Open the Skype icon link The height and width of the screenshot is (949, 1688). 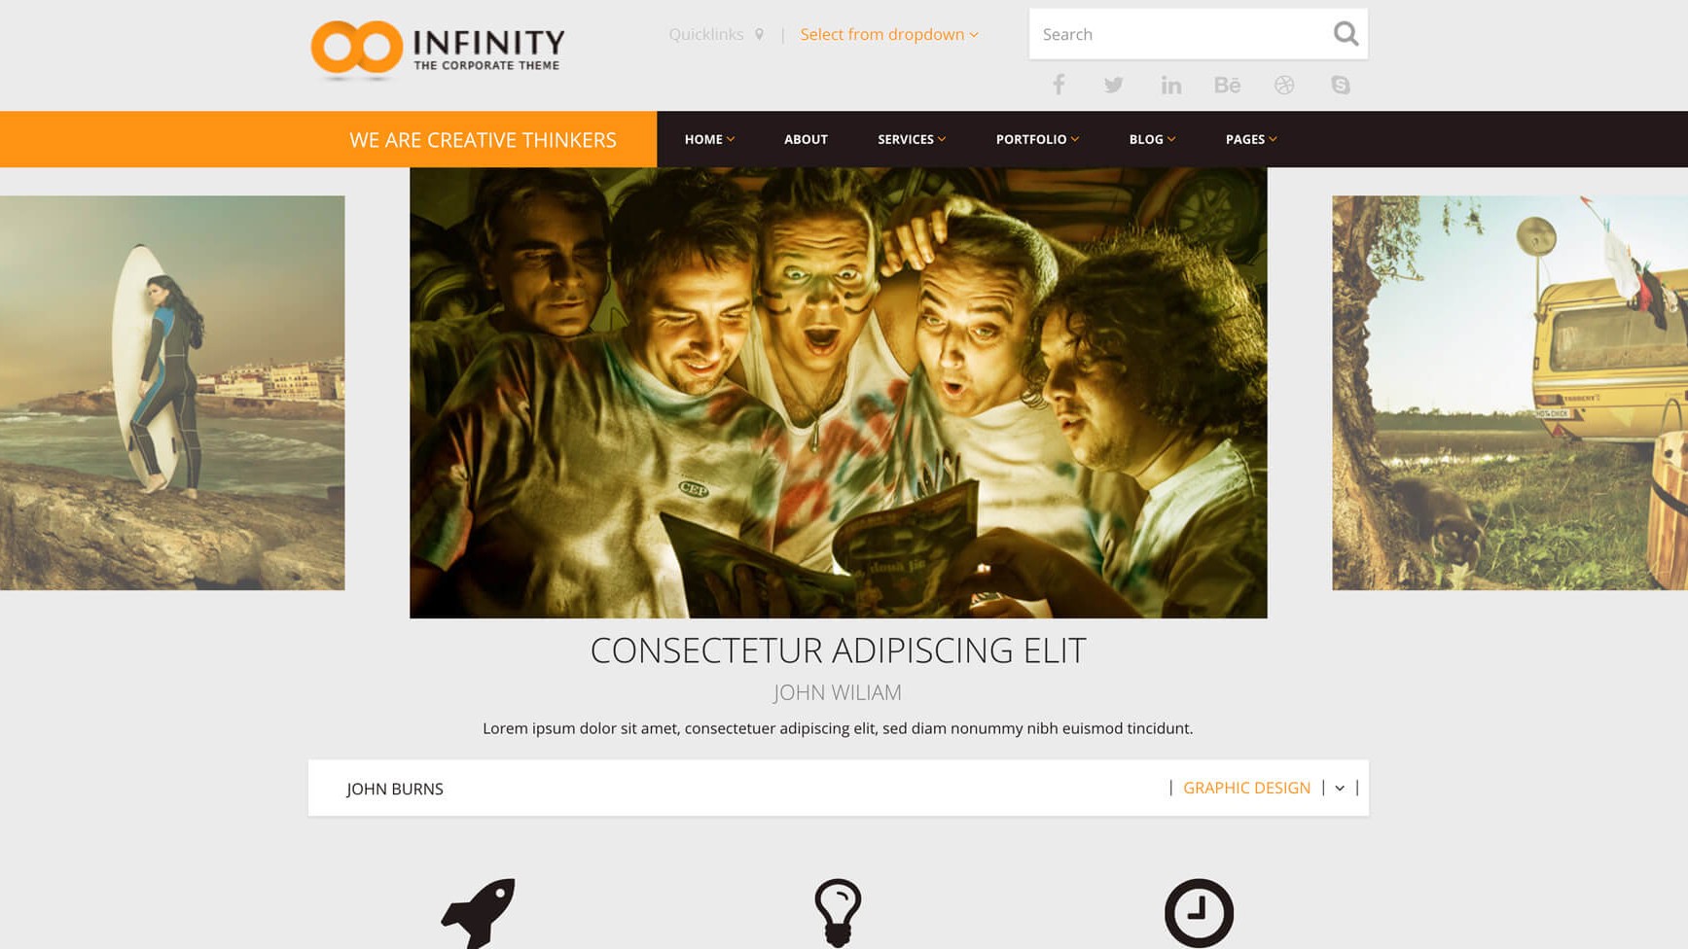[1341, 86]
